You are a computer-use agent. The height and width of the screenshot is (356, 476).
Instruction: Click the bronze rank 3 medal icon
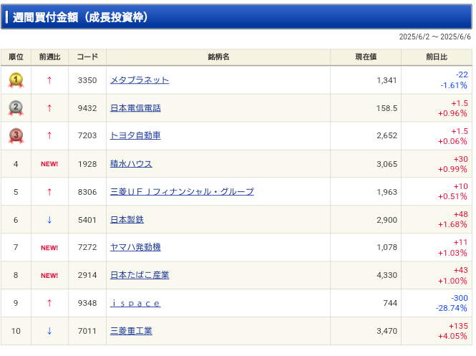(x=16, y=136)
